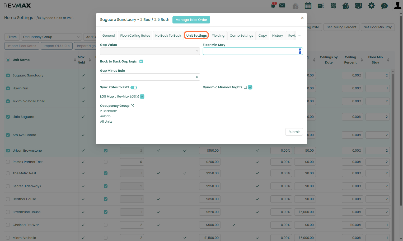This screenshot has width=403, height=241.
Task: Open the notifications bell icon
Action: click(x=273, y=5)
